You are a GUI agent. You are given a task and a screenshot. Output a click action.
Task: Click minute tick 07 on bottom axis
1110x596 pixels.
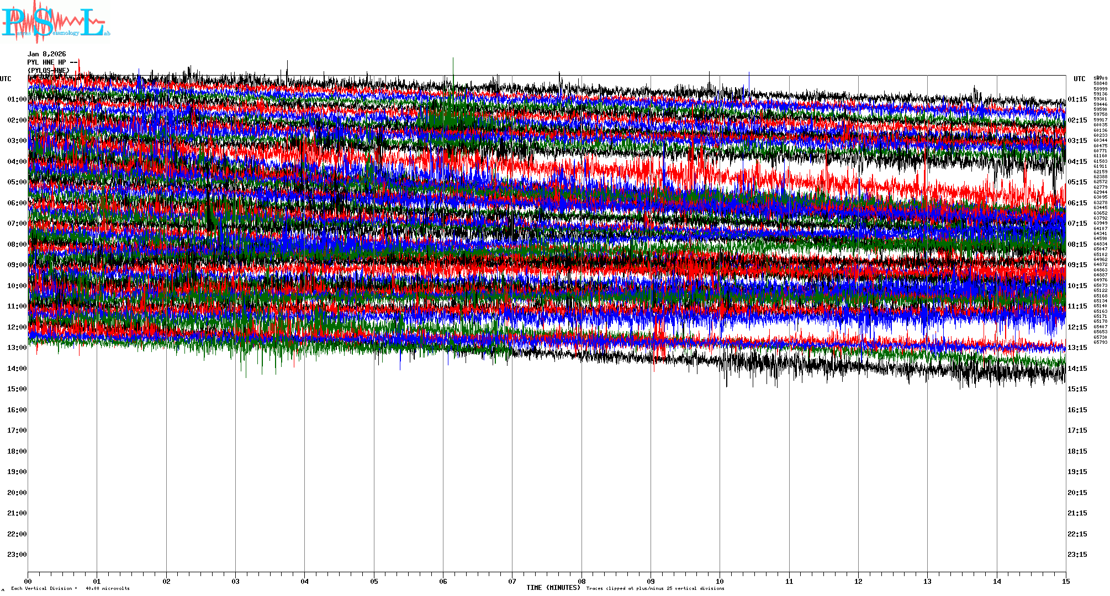click(512, 582)
